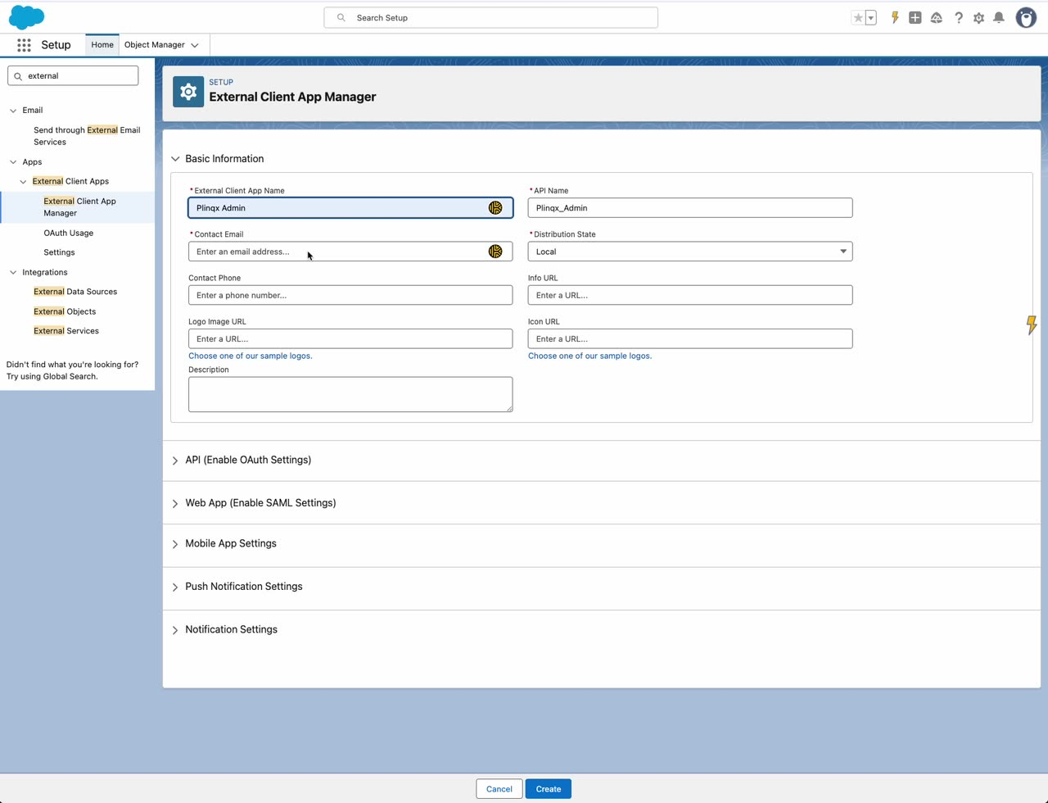Open the App Launcher grid icon
The width and height of the screenshot is (1048, 803).
[24, 45]
